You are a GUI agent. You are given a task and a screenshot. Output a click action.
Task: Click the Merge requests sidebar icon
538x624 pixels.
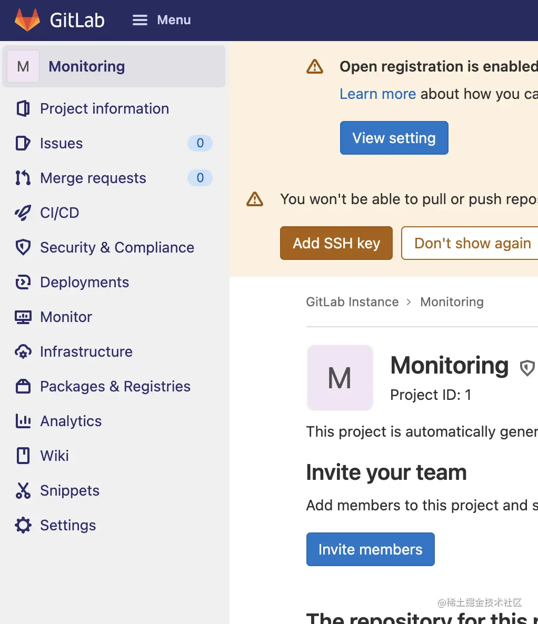coord(23,178)
